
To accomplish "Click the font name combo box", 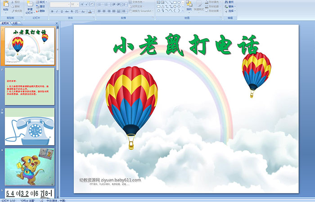I will tap(60, 4).
